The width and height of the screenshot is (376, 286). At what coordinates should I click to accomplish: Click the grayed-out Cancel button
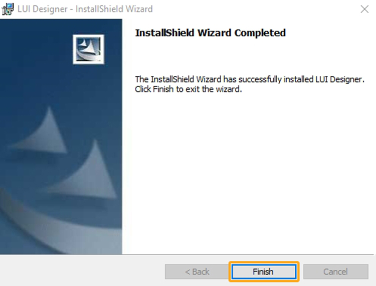pos(336,271)
